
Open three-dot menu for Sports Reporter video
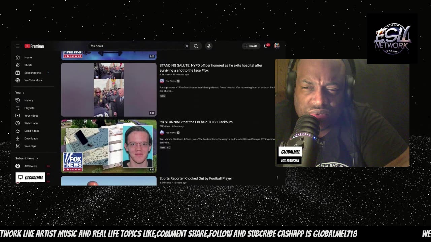coord(277,178)
